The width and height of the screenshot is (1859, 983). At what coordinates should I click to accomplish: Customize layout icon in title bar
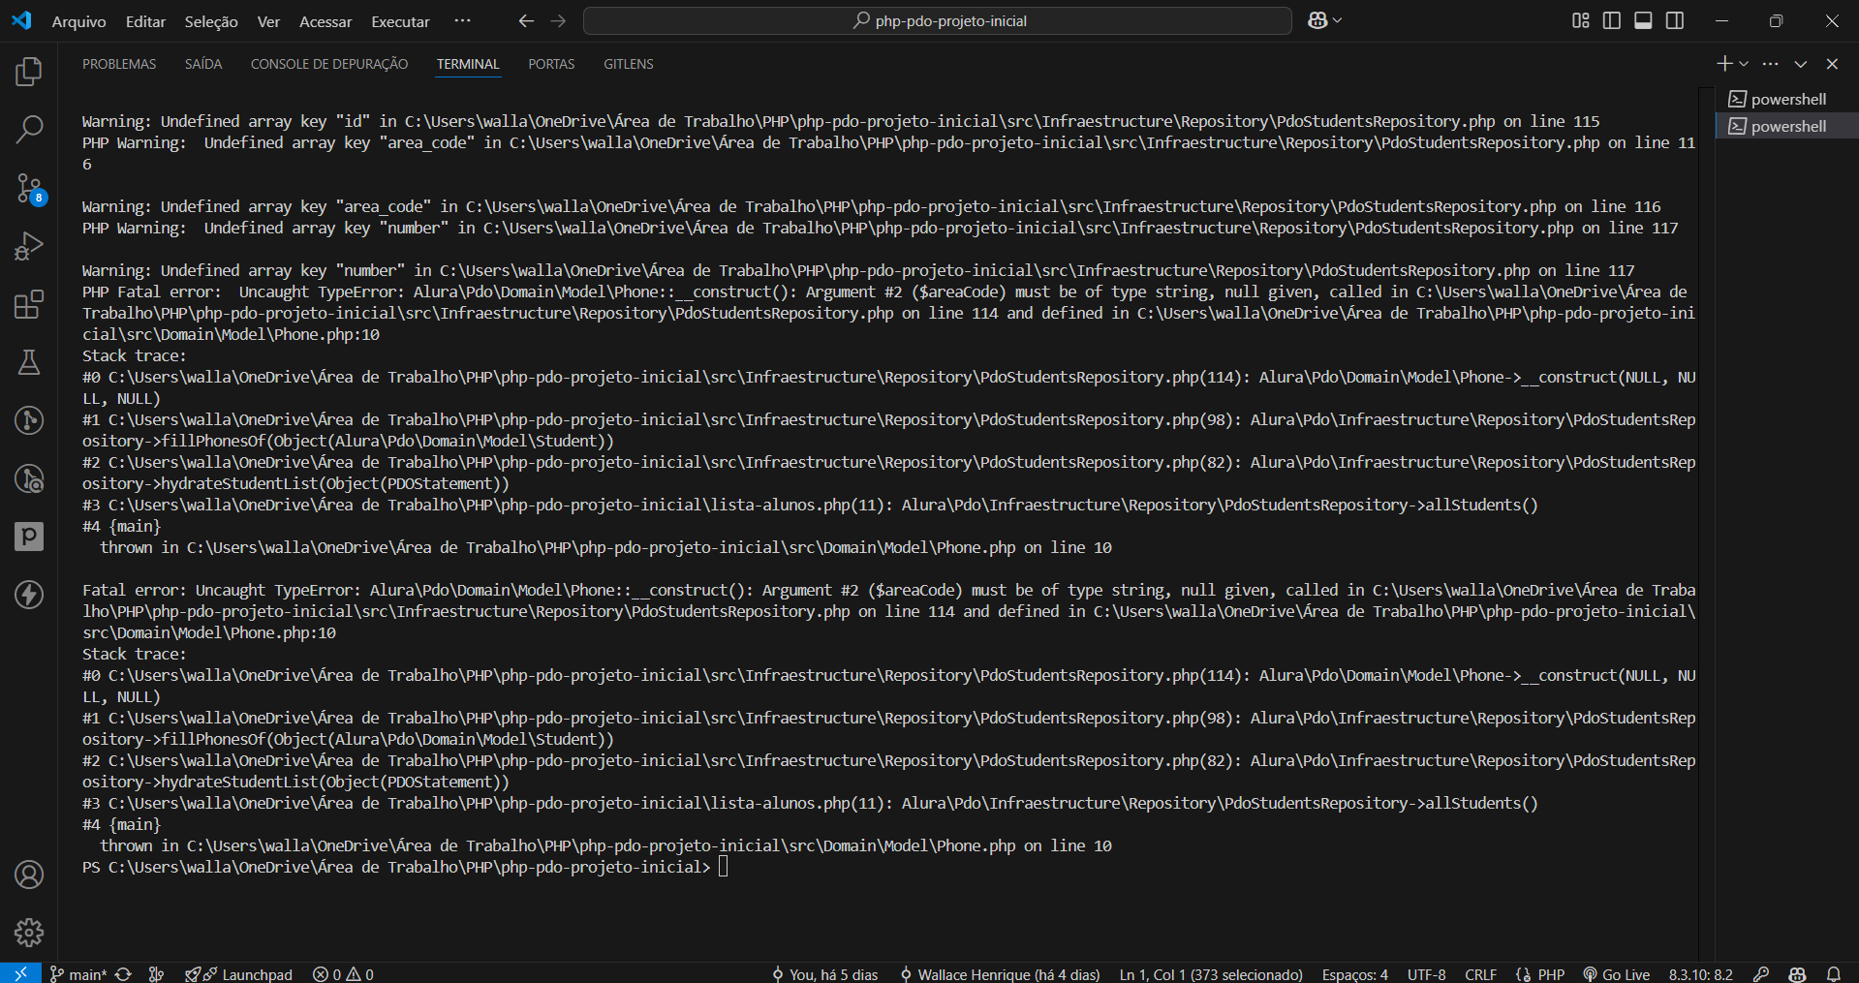tap(1581, 20)
